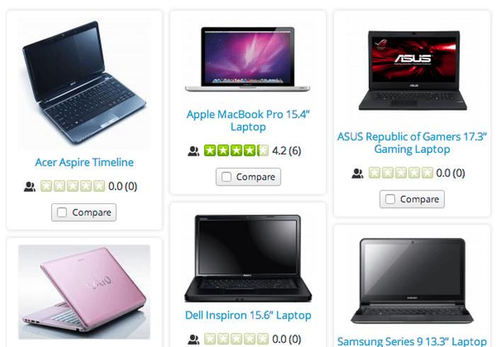Click the empty star rating for Acer Aspire Timeline
This screenshot has height=347, width=496.
(x=72, y=186)
